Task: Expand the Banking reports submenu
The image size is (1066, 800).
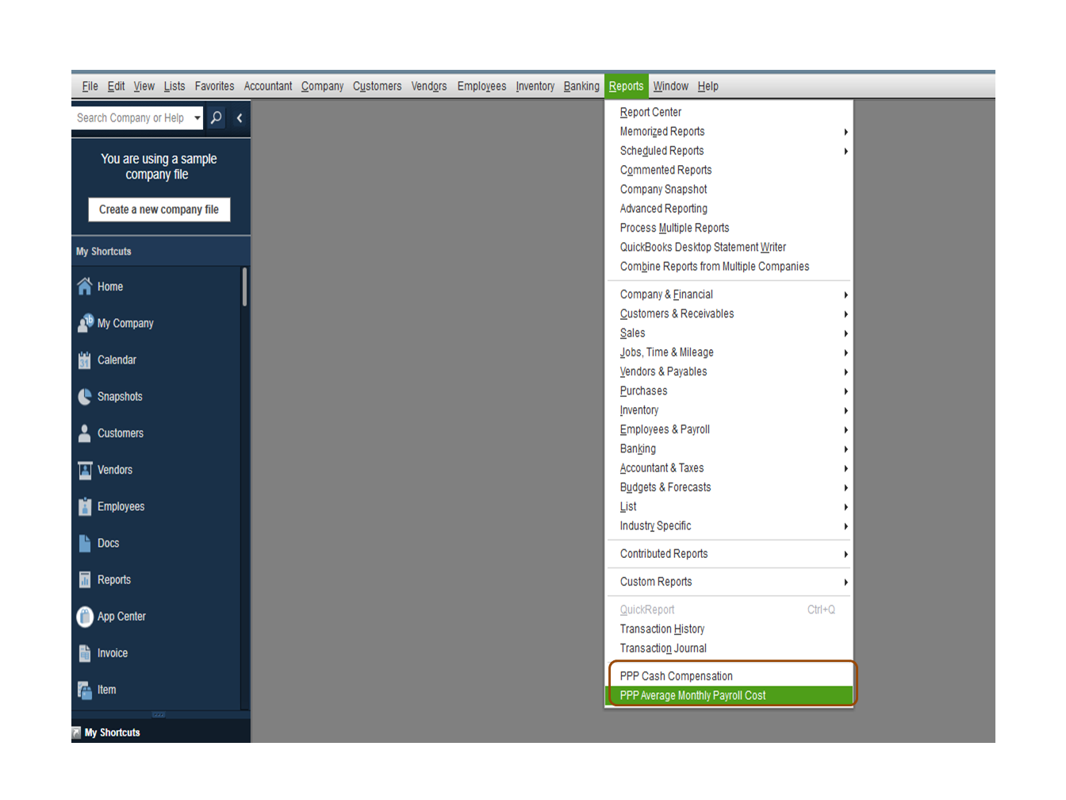Action: (846, 449)
